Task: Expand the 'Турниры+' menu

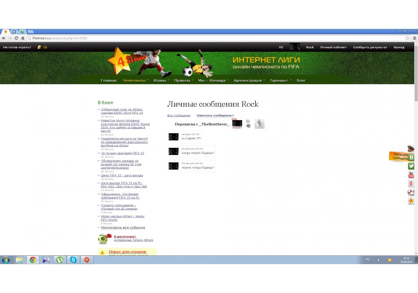Action: coord(280,80)
